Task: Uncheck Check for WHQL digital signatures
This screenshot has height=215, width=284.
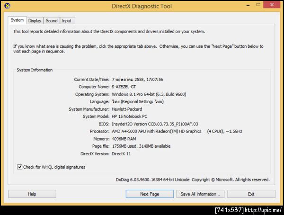Action: pyautogui.click(x=19, y=167)
